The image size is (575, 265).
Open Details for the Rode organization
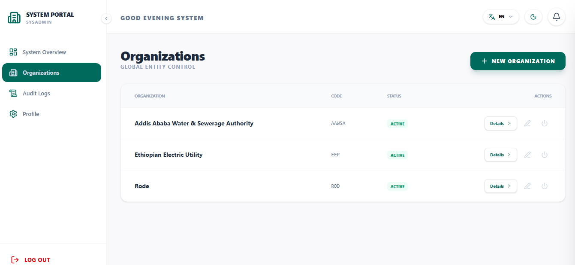500,186
